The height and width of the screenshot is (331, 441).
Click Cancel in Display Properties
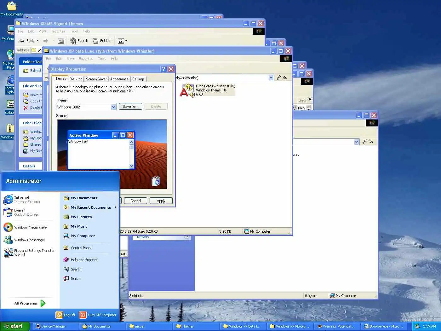pyautogui.click(x=136, y=201)
